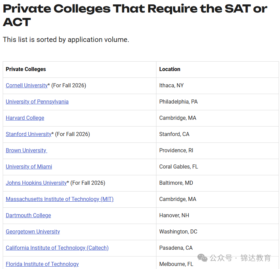Image resolution: width=280 pixels, height=269 pixels.
Task: Click the WeChat logo icon in watermark
Action: pyautogui.click(x=202, y=258)
